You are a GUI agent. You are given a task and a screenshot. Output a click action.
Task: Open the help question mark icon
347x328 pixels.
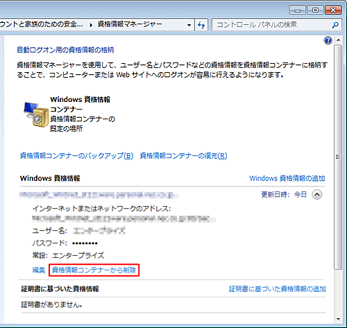coord(328,41)
